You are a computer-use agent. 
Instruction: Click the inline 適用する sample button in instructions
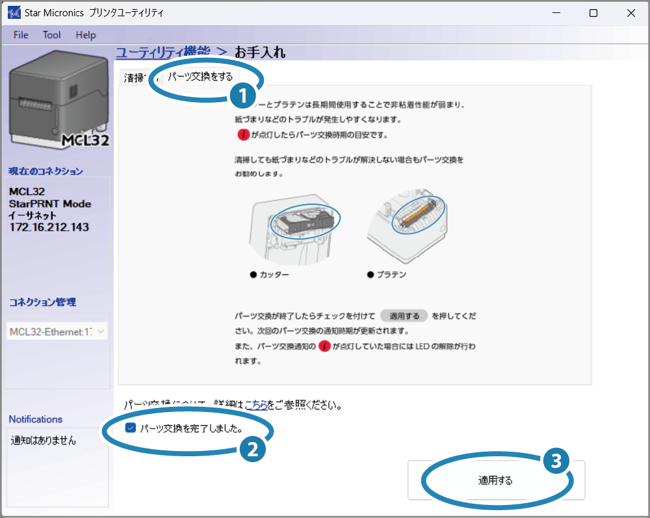404,316
